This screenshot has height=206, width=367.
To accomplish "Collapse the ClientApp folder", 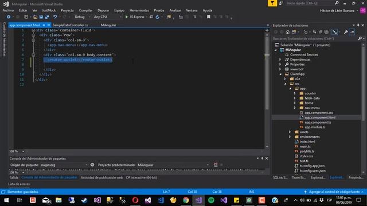I will pos(280,74).
